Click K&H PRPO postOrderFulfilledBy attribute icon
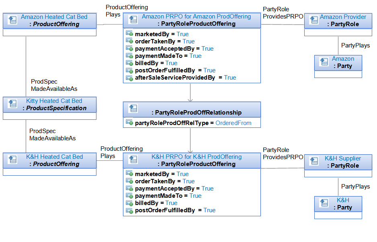Viewport: 377px width, 242px height. 129,210
